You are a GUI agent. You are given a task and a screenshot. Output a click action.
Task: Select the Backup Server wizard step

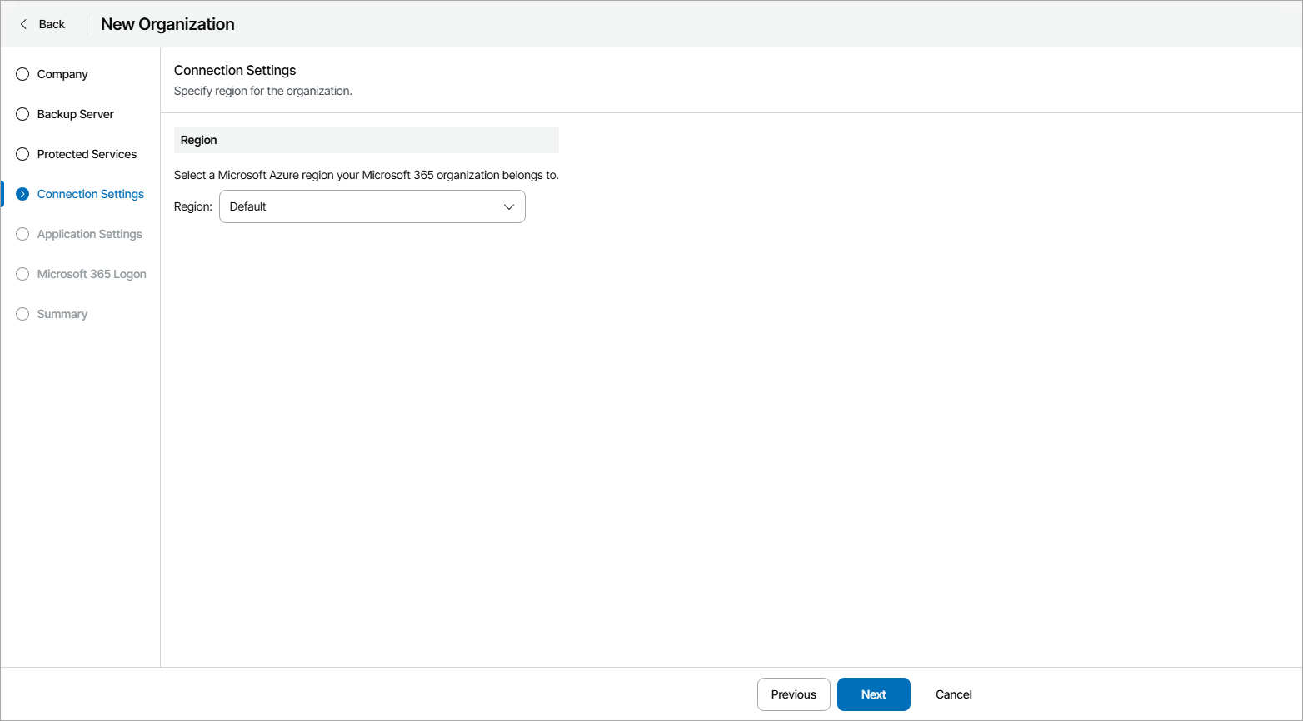coord(76,114)
